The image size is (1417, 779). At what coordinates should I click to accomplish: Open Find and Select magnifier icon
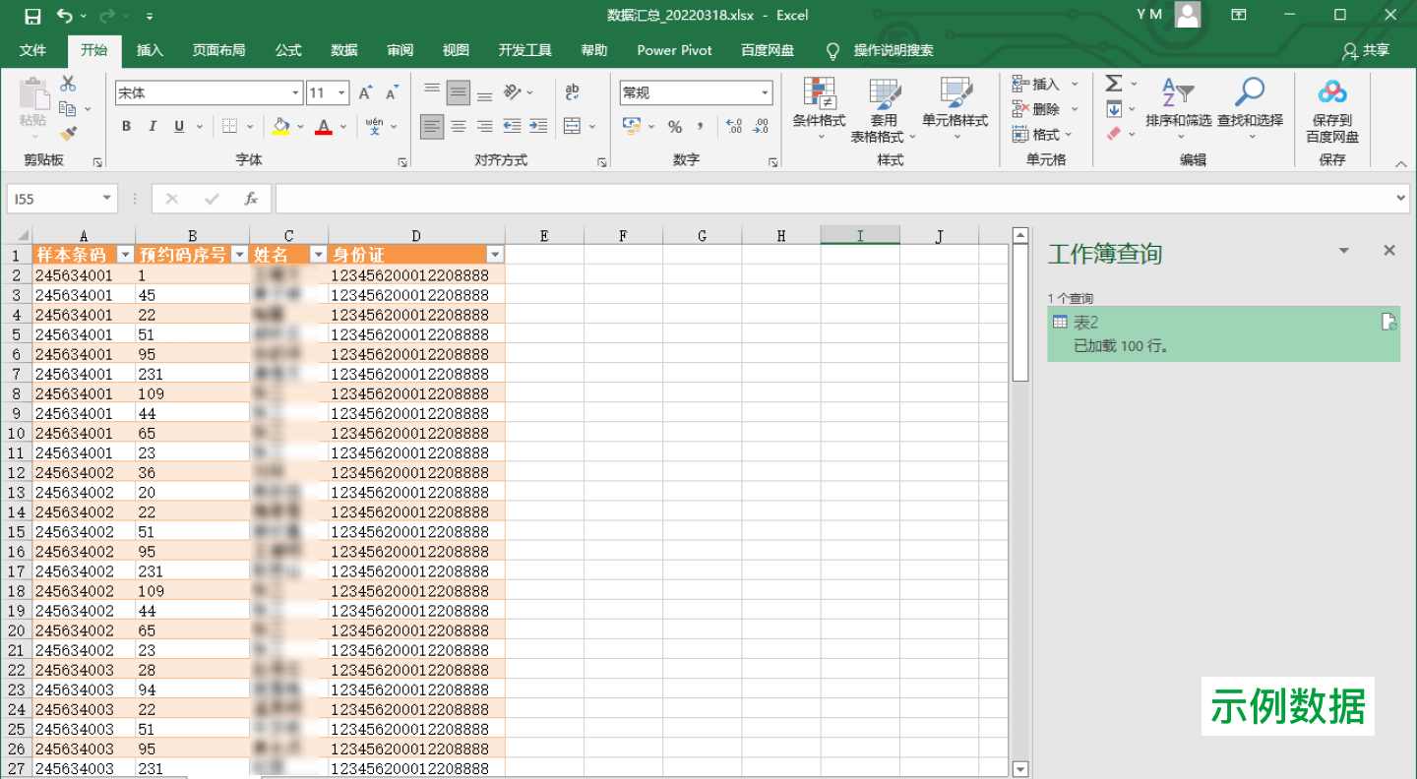click(1249, 93)
